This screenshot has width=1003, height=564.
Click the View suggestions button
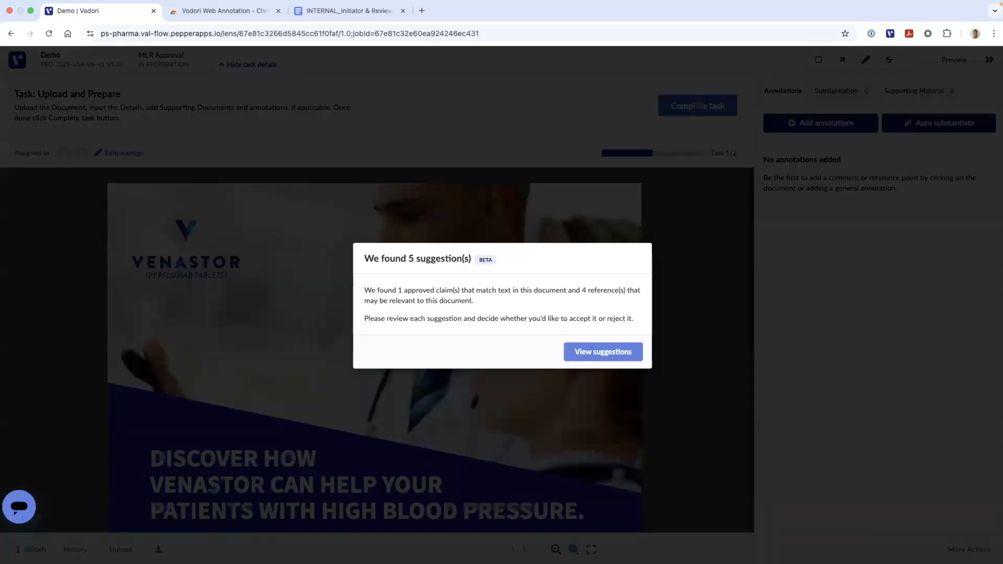603,351
